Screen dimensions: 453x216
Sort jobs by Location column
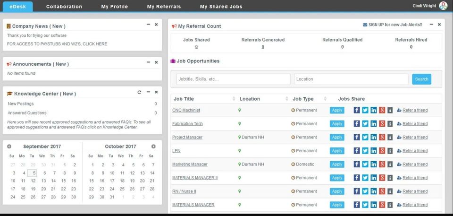286,99
